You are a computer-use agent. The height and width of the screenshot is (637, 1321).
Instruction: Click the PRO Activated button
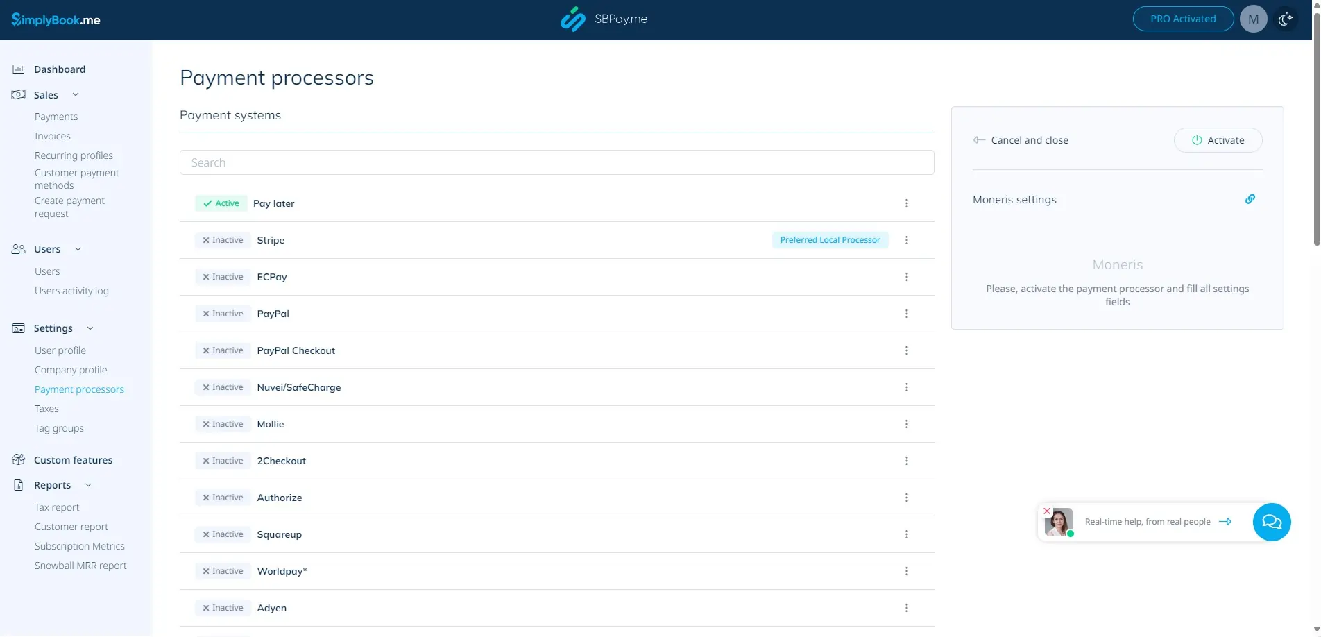(1183, 19)
